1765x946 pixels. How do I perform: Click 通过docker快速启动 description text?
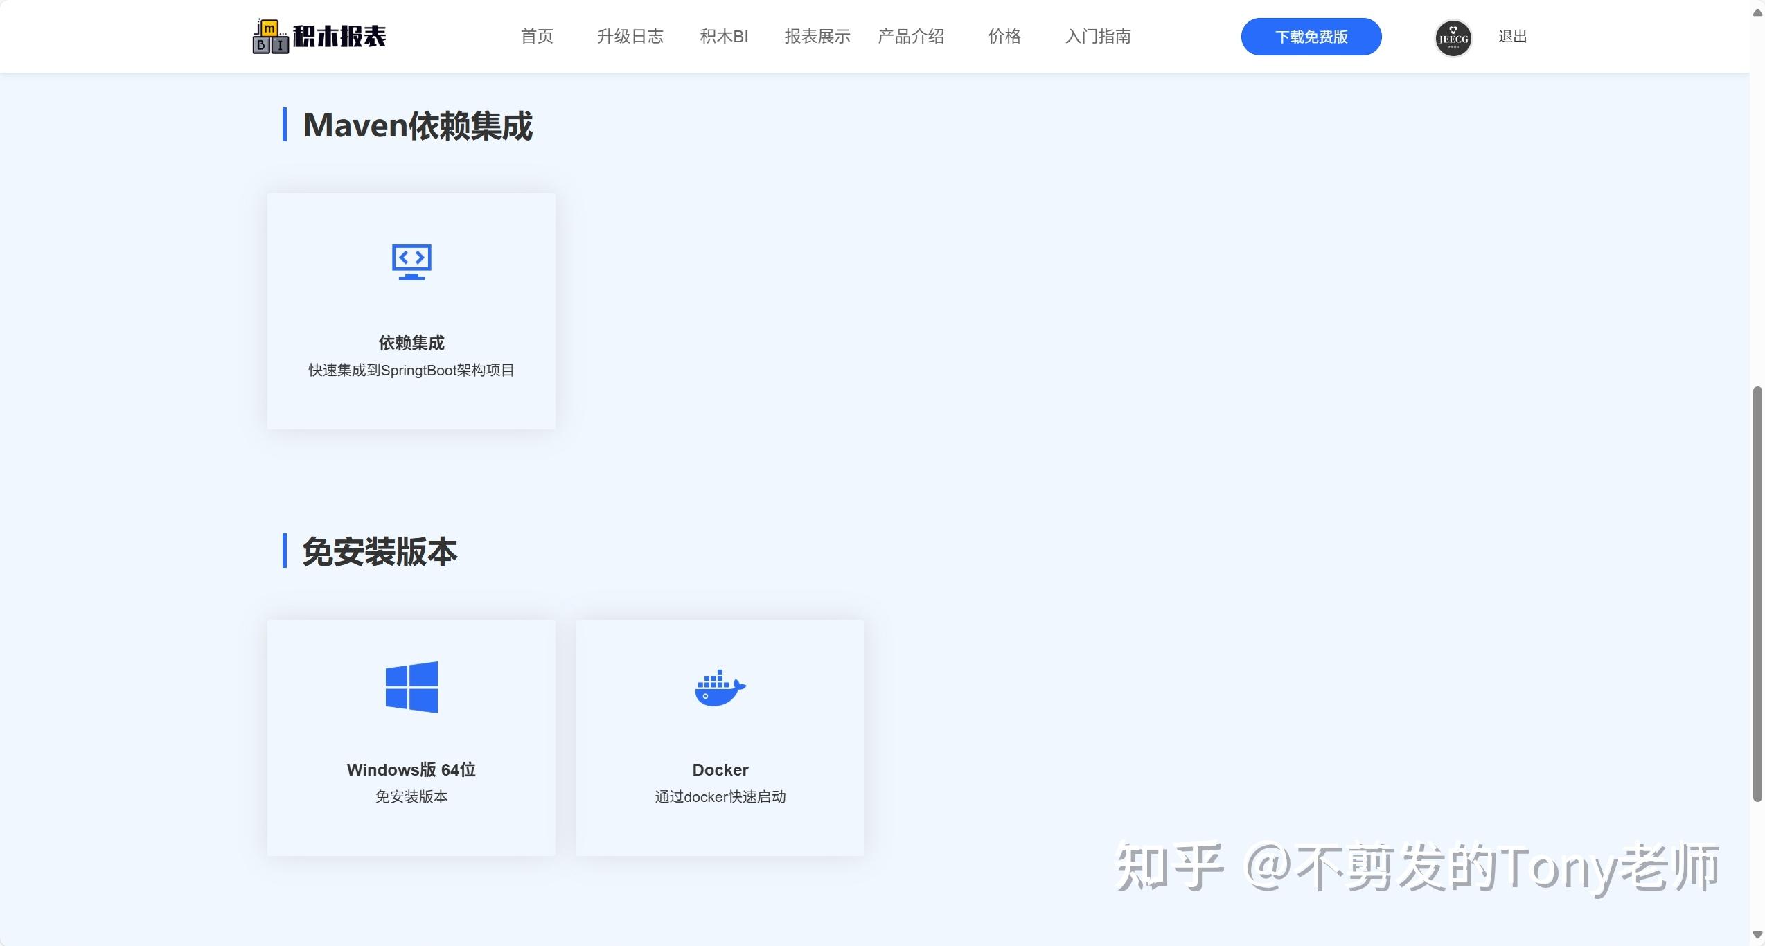click(720, 796)
